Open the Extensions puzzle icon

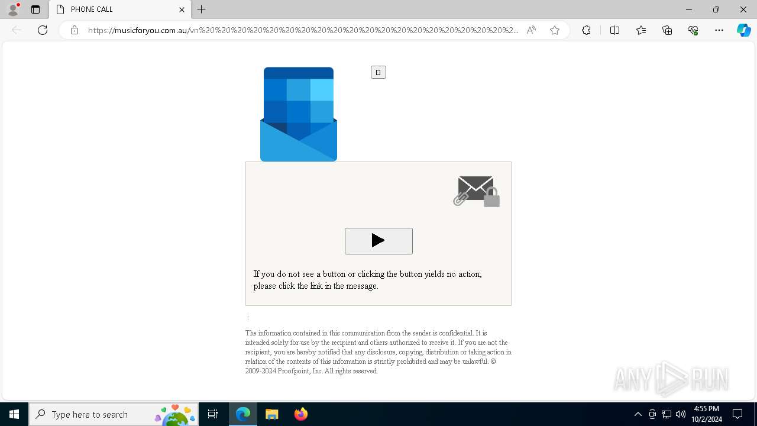pos(586,30)
